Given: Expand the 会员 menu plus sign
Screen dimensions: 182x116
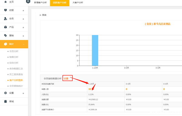Looking at the screenshot, I should (x=23, y=19).
